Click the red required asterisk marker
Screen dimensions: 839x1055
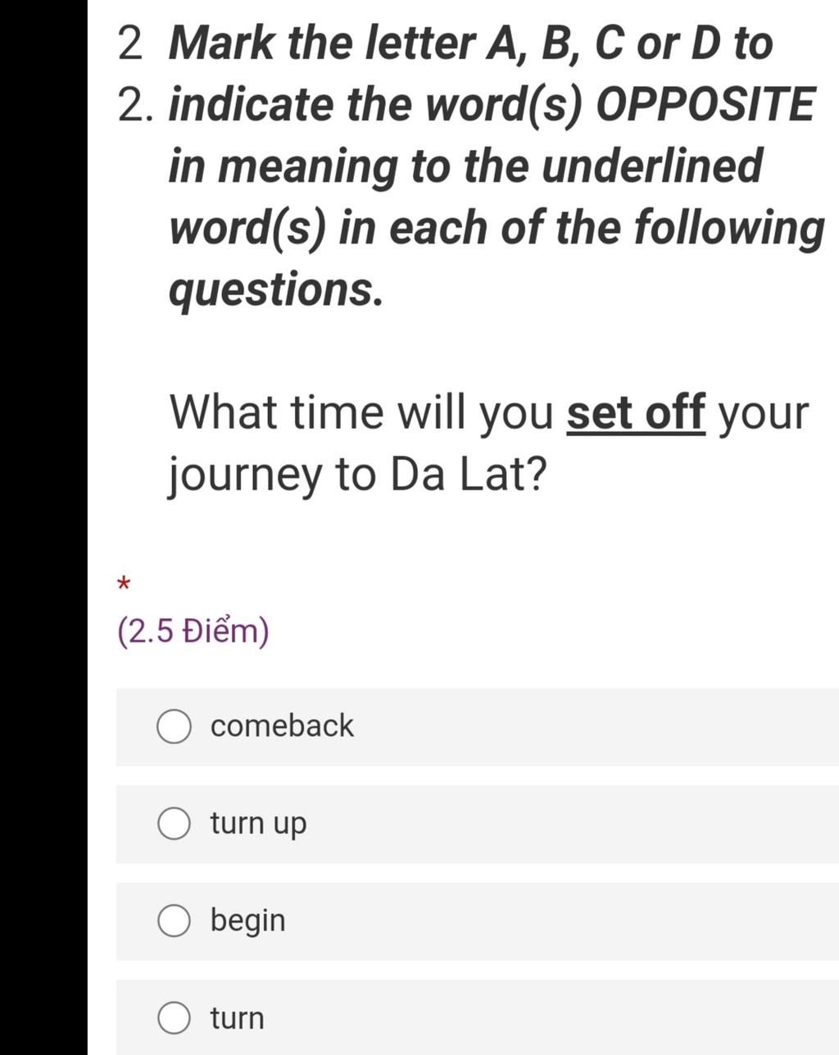point(124,584)
